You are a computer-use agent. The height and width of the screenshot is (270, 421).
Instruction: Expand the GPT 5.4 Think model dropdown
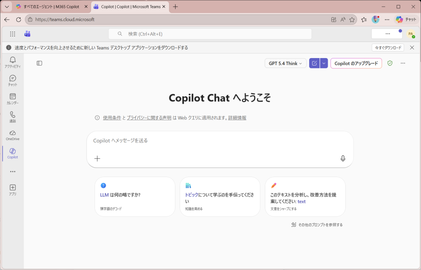[285, 63]
